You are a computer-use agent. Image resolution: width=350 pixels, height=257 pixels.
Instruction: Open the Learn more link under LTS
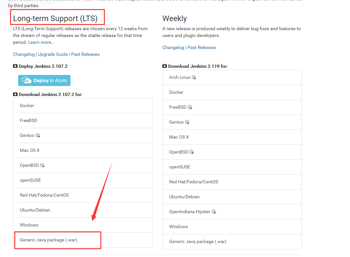[41, 43]
